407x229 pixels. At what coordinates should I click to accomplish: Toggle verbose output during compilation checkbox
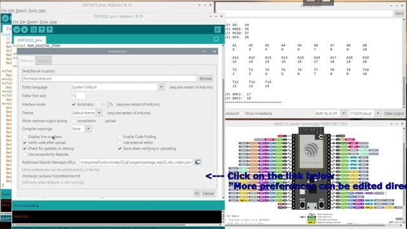tap(74, 121)
